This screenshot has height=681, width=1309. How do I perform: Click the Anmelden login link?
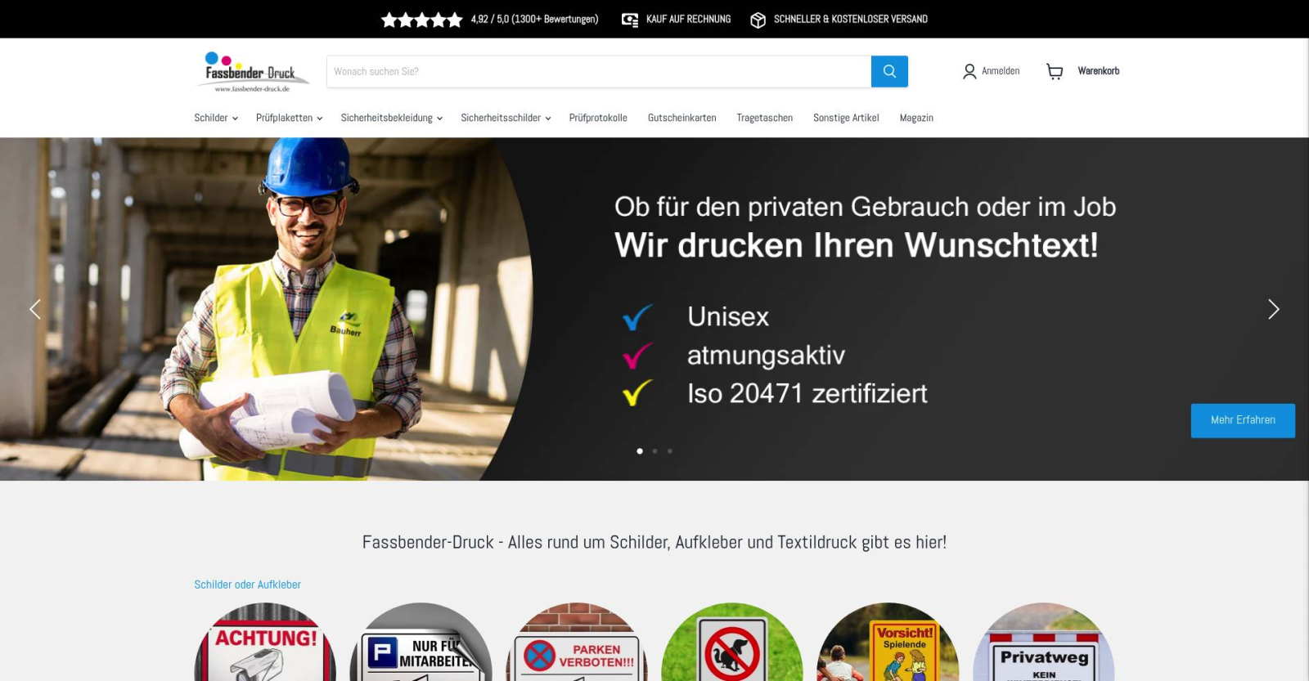click(x=1001, y=71)
